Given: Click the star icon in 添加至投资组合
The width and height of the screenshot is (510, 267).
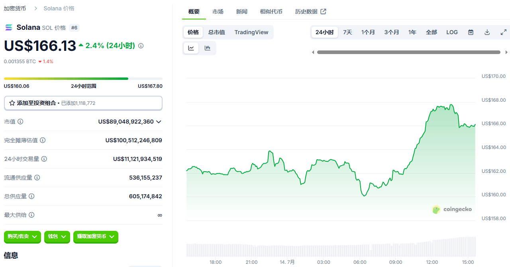Looking at the screenshot, I should 12,103.
